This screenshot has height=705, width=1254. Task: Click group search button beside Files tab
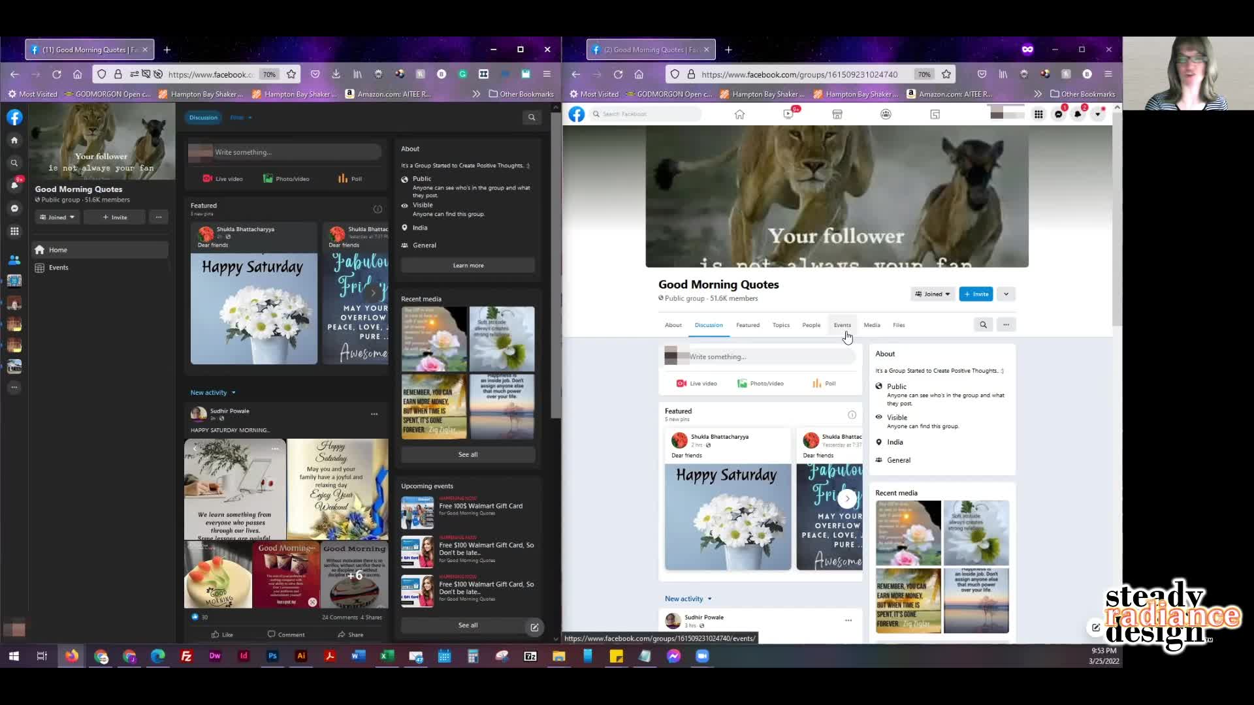pos(983,324)
